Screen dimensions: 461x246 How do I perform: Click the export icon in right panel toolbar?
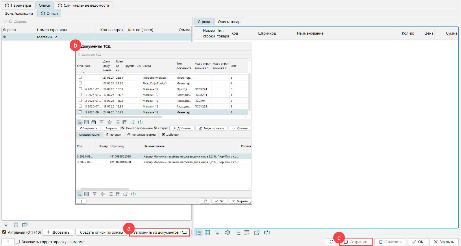tap(257, 233)
